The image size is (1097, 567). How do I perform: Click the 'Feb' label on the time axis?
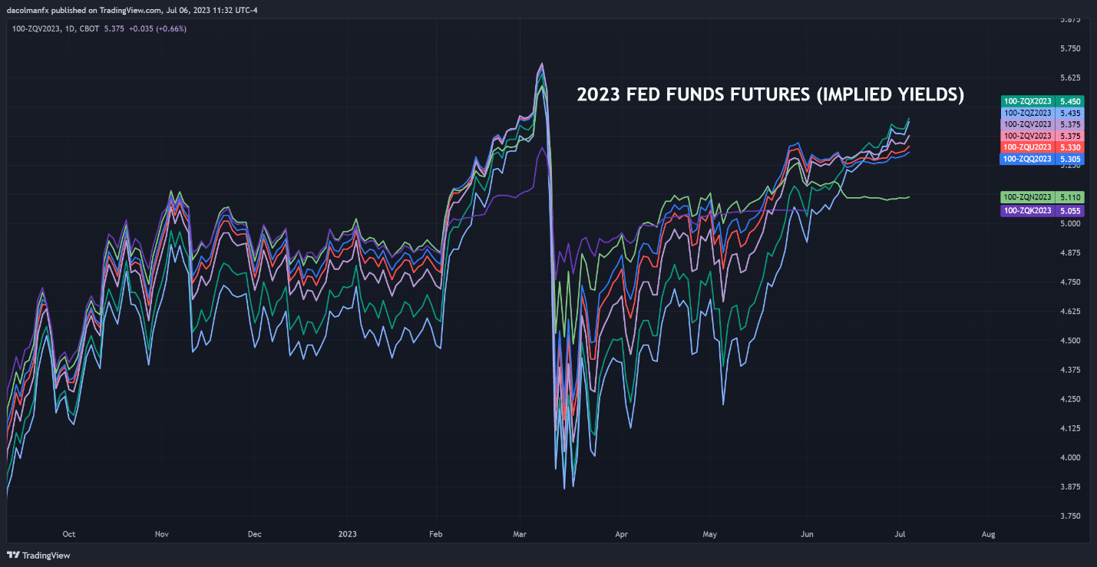tap(436, 534)
